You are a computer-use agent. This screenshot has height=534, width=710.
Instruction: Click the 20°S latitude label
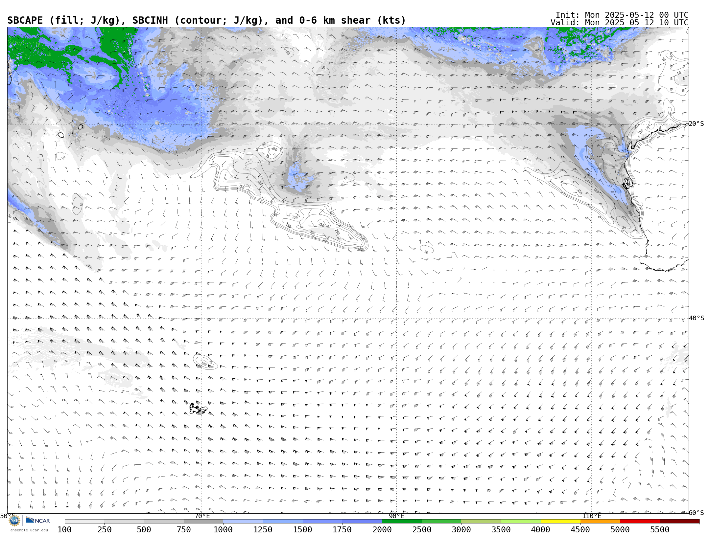click(696, 124)
